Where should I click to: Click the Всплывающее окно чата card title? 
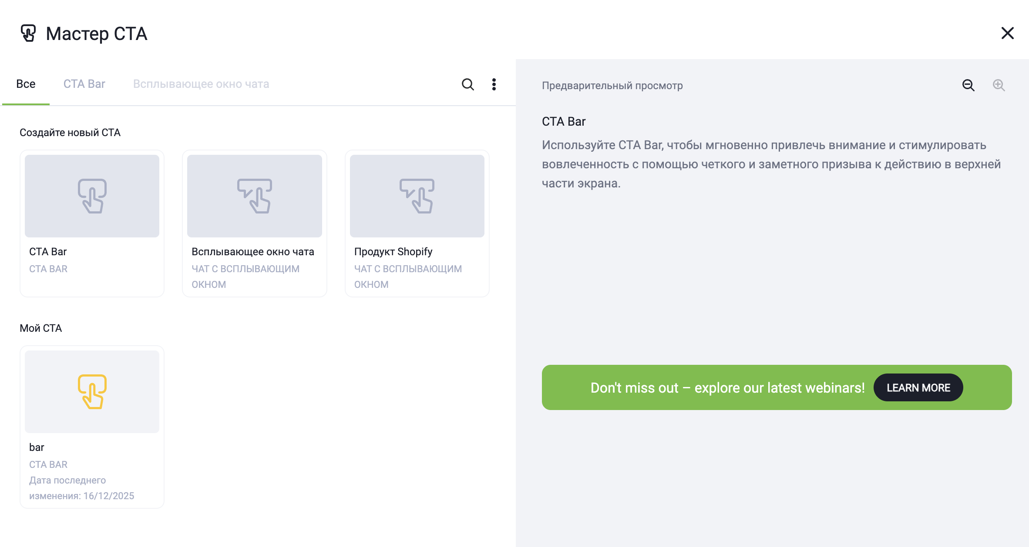[252, 252]
